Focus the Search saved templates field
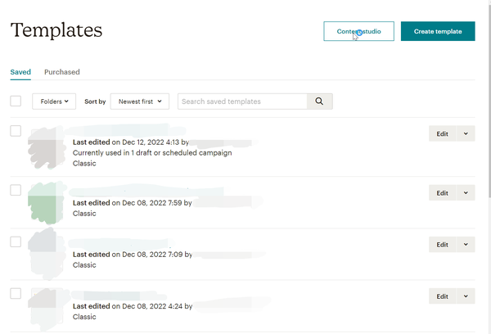Screen dimensions: 491x334 pyautogui.click(x=242, y=102)
